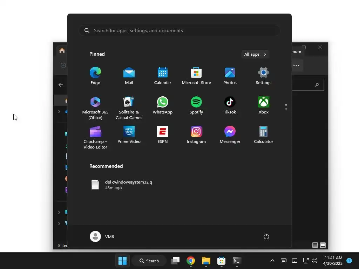
Task: Open the TikTok app
Action: pyautogui.click(x=230, y=105)
